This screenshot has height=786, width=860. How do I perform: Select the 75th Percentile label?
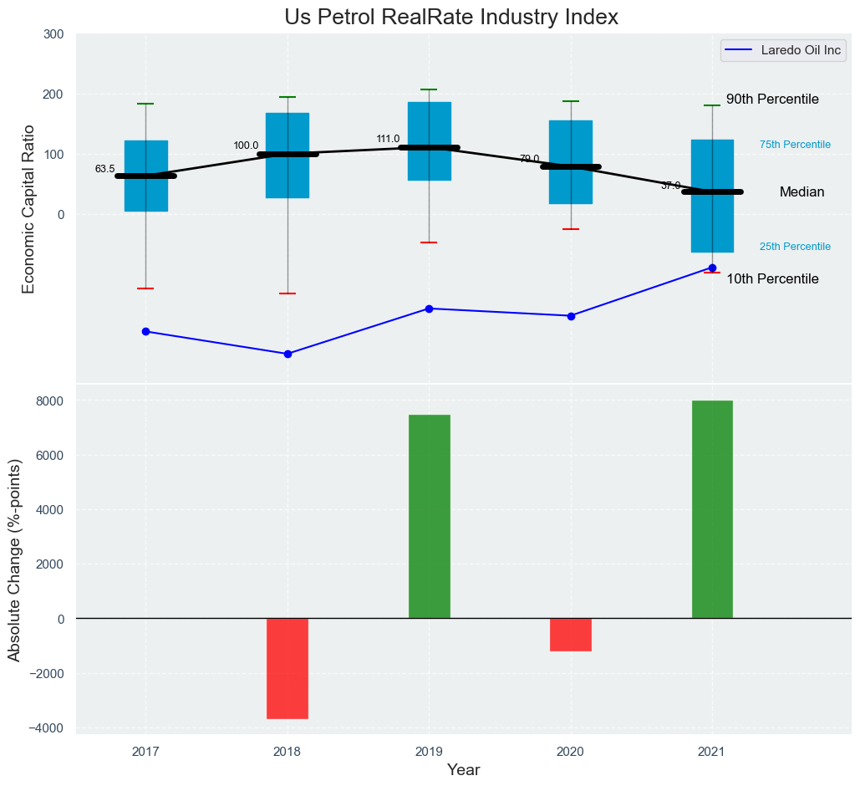[x=795, y=145]
